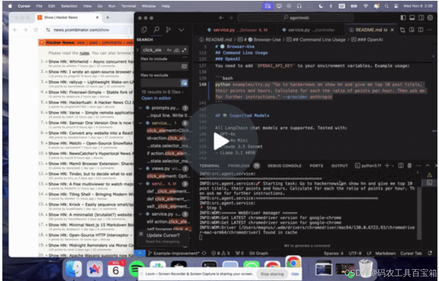This screenshot has width=439, height=281.
Task: Click the Example-improvement* branch in status bar
Action: click(x=174, y=253)
